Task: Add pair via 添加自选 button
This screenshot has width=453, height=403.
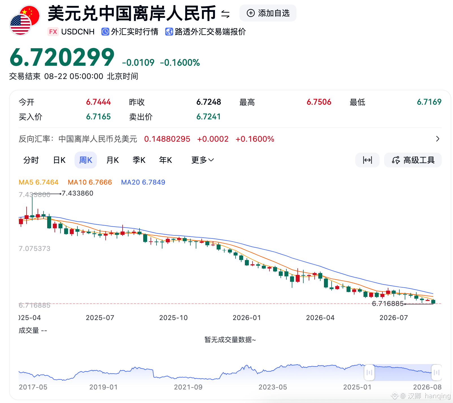Action: click(268, 13)
